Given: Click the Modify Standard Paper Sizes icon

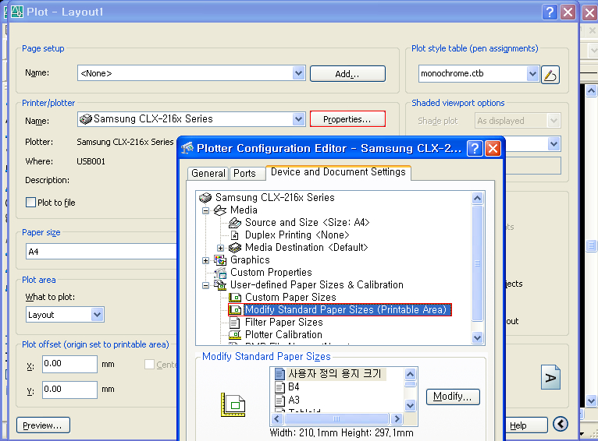Looking at the screenshot, I should tap(235, 310).
